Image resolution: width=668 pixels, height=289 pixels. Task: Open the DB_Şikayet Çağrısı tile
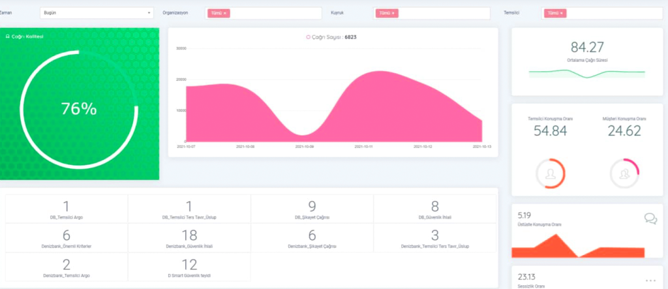click(x=312, y=209)
